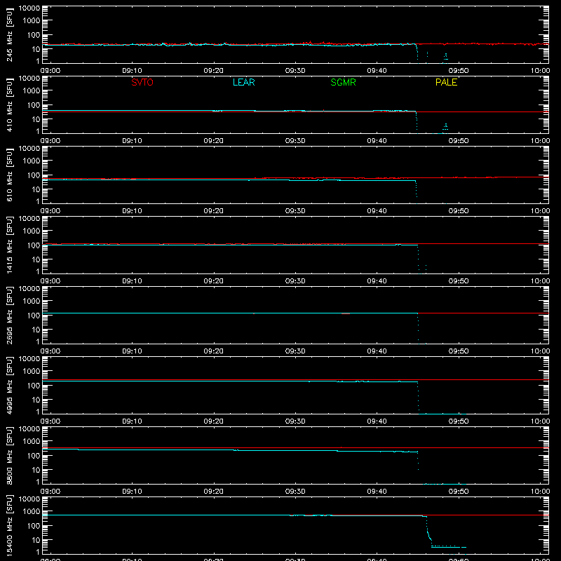The width and height of the screenshot is (561, 561).
Task: Click 09:30 tick label under 245 MHz plot
Action: tap(295, 71)
